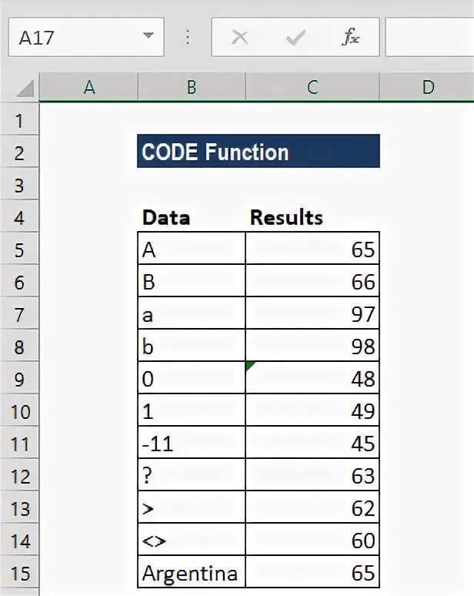
Task: Open the Name Box dropdown arrow
Action: (148, 37)
